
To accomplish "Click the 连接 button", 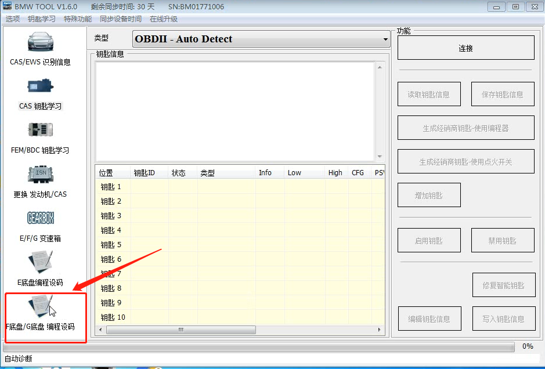I will (x=465, y=48).
